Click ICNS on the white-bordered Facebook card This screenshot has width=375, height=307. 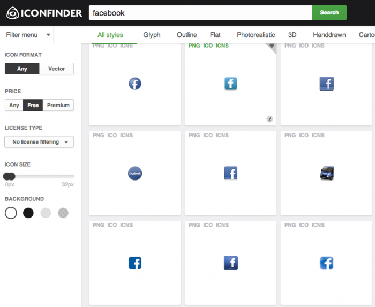tap(126, 225)
